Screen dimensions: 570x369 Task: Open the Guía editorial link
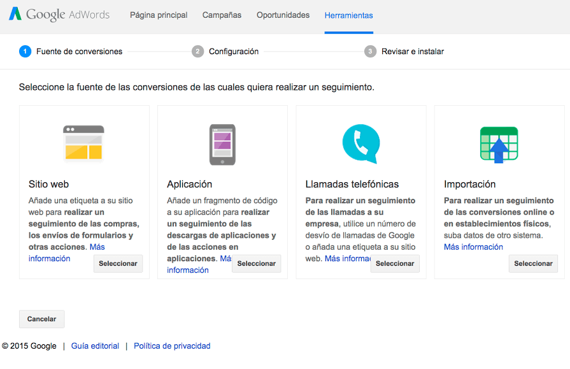tap(96, 345)
